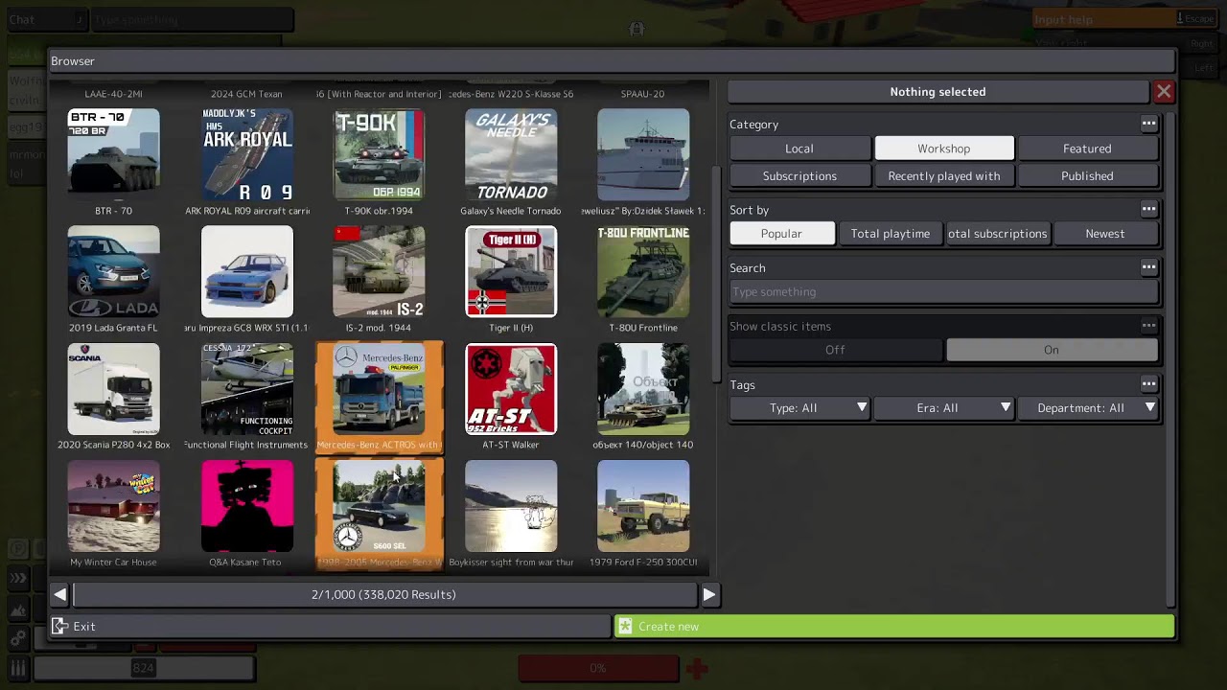Open the Boykisser sight from war thunder item

(x=511, y=506)
